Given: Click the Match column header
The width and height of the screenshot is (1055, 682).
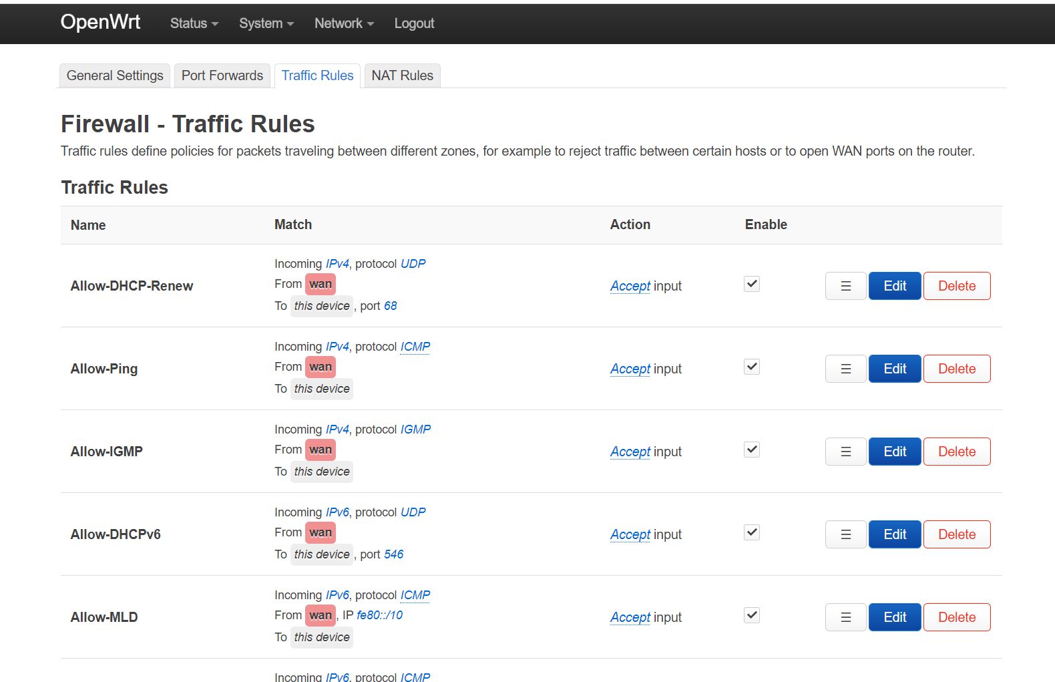Looking at the screenshot, I should point(293,224).
